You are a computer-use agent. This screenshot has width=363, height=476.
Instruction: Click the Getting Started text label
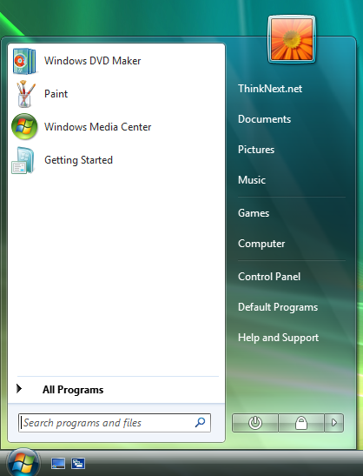[78, 160]
